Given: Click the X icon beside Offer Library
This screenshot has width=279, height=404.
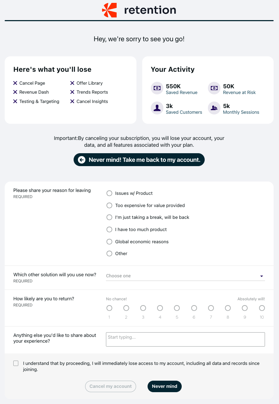Looking at the screenshot, I should (72, 83).
